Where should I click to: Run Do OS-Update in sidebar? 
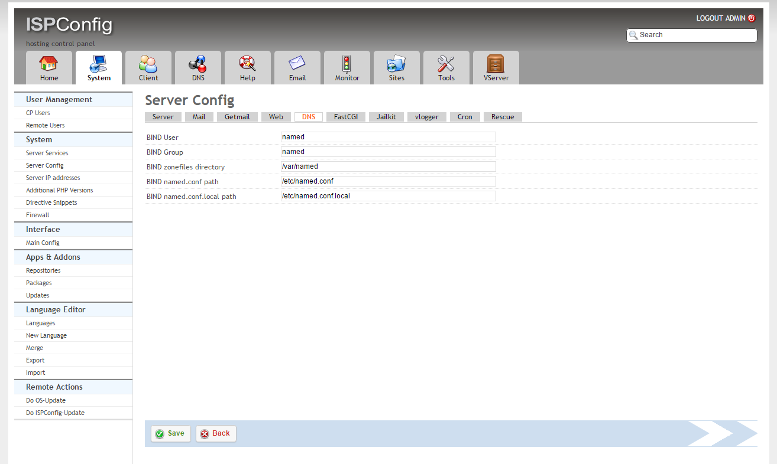[46, 400]
